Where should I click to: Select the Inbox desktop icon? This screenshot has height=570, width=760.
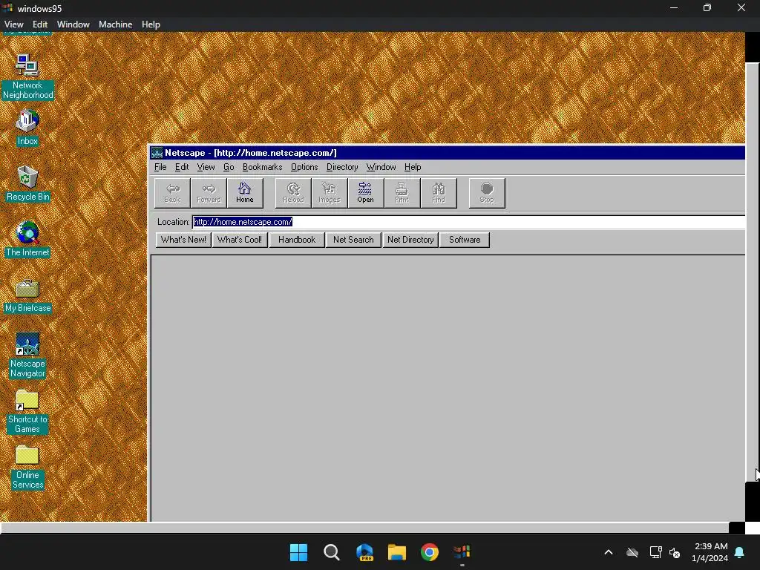point(27,127)
